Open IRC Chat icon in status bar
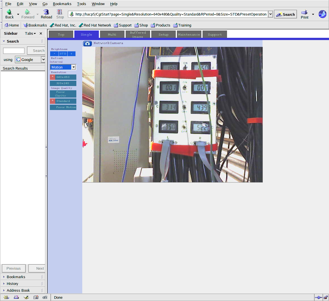Screen dimensions: 329x301 [45, 297]
